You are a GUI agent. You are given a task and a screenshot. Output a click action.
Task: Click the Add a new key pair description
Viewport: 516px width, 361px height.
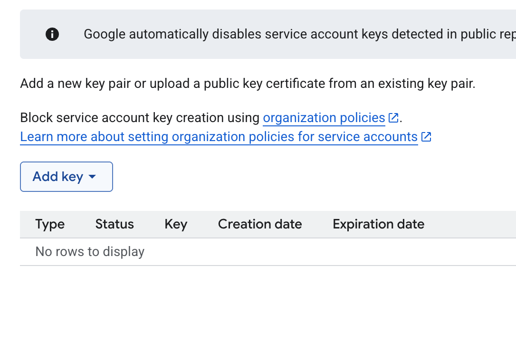pos(248,84)
